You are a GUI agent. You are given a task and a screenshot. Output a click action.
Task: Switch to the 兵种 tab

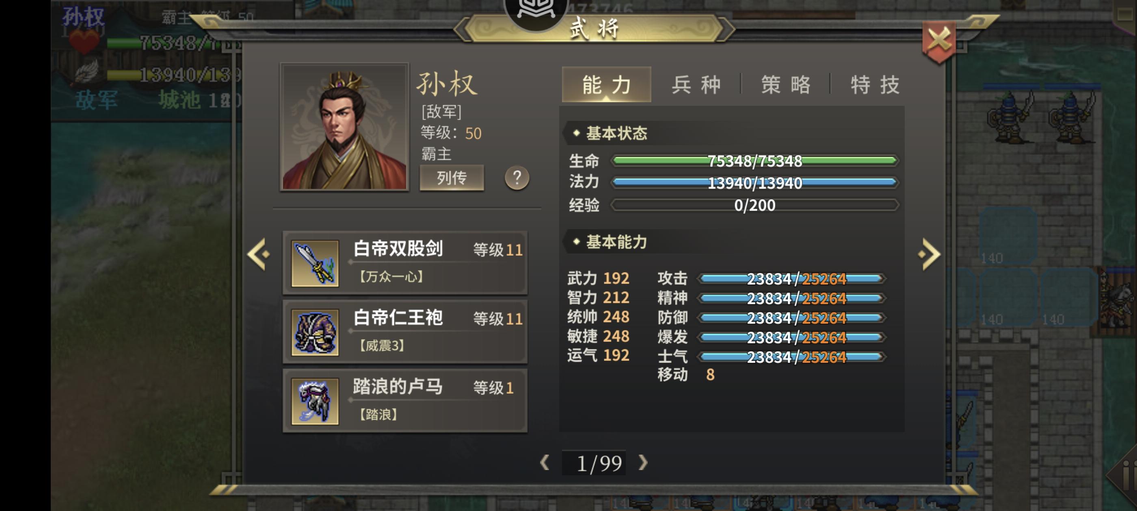(x=696, y=85)
